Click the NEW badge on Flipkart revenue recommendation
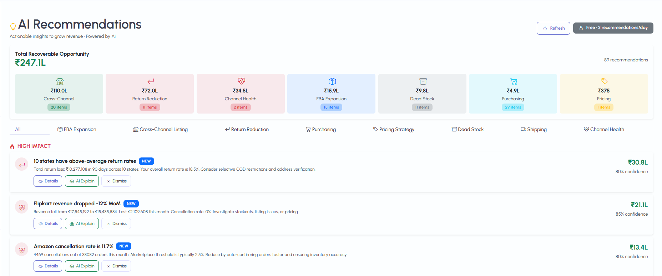Image resolution: width=662 pixels, height=276 pixels. click(x=131, y=204)
